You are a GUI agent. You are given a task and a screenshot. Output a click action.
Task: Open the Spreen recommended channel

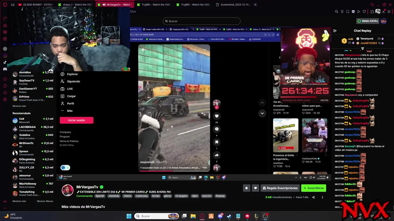(x=33, y=153)
